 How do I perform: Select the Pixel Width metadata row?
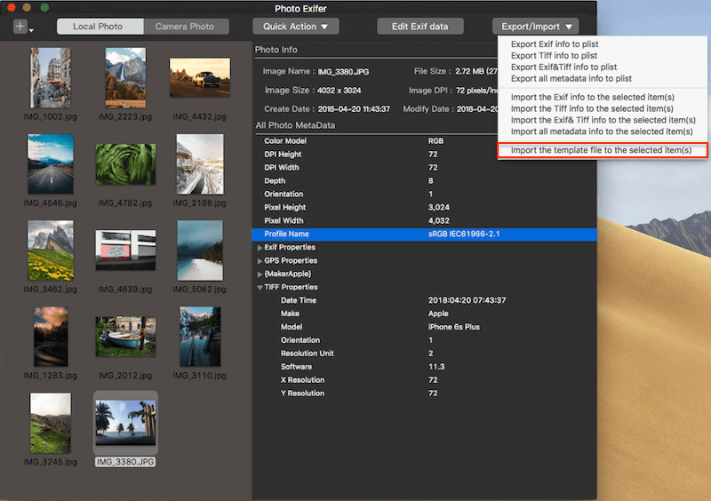point(424,221)
